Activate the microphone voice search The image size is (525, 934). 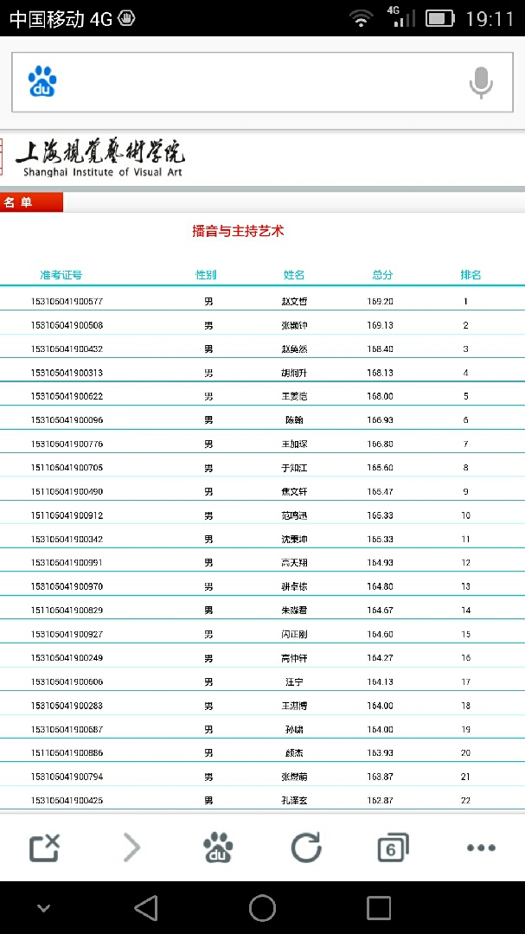481,82
